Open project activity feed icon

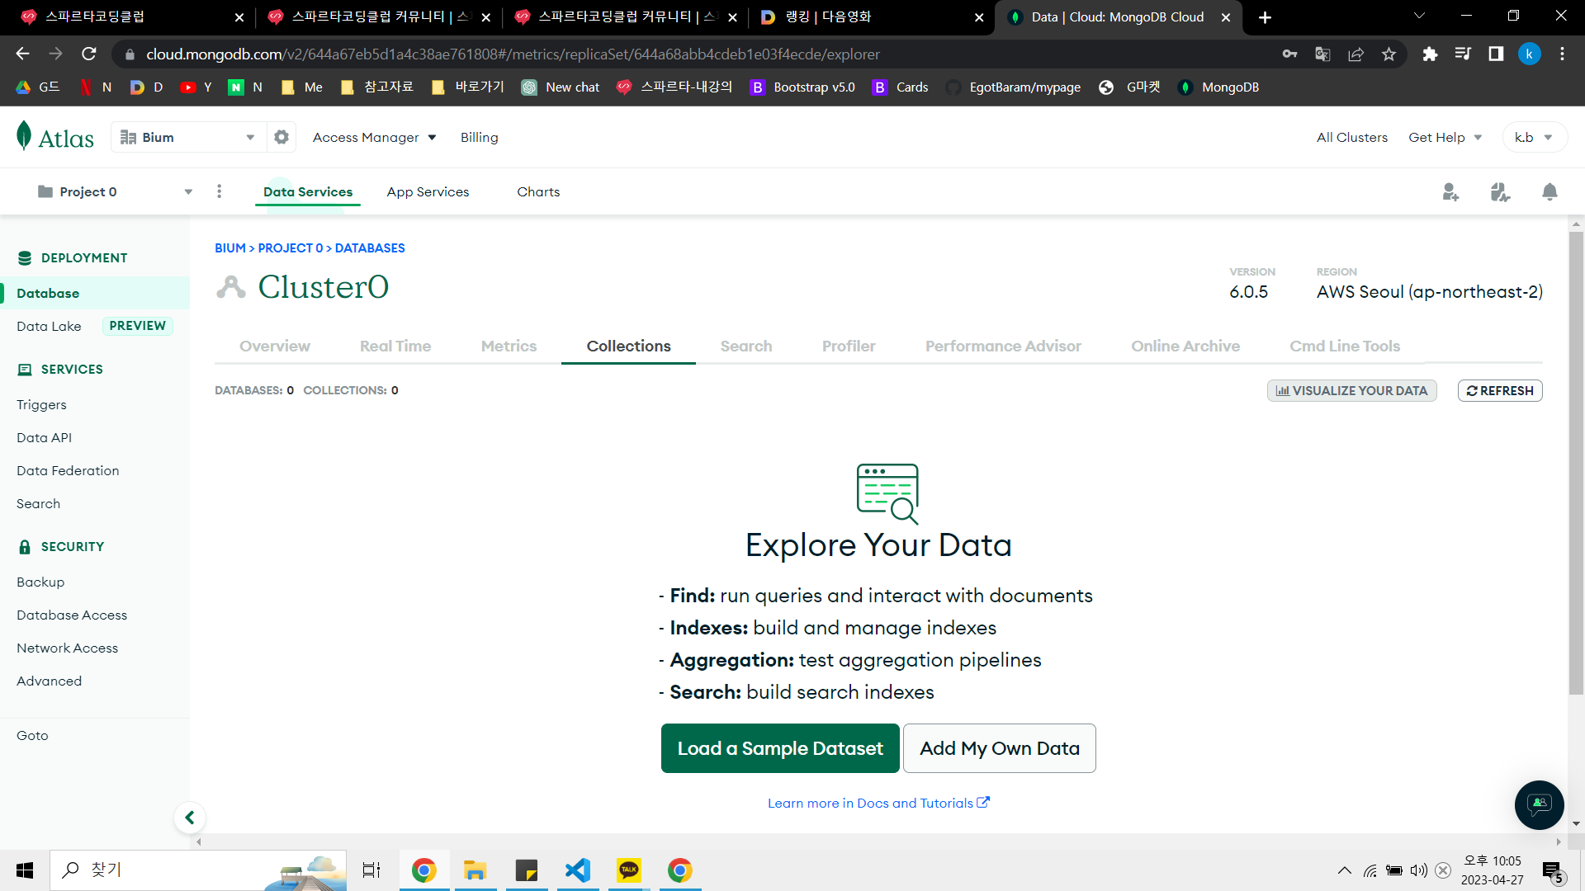coord(1500,192)
